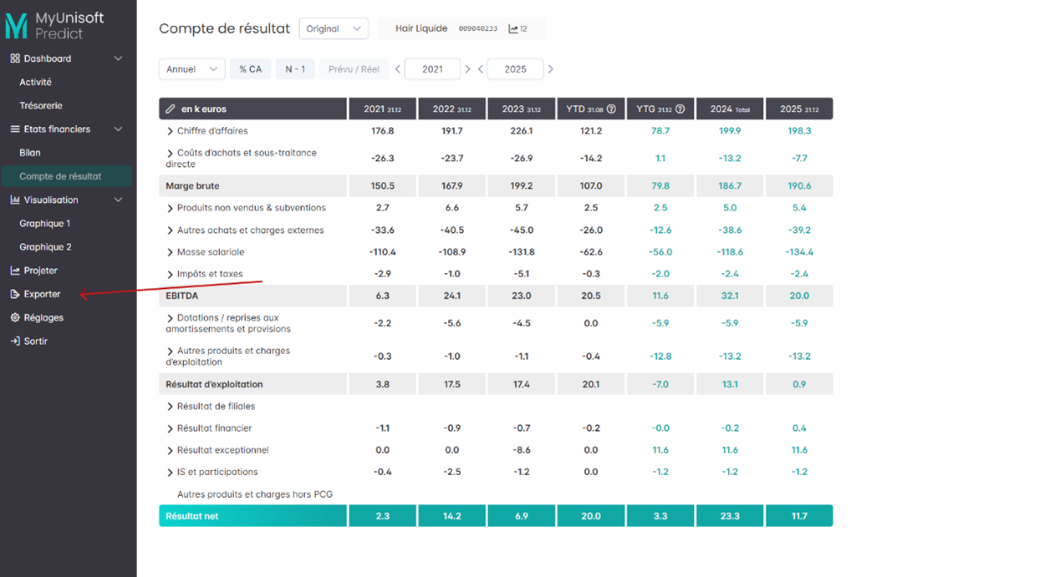
Task: Collapse the Dashboard menu chevron
Action: click(x=118, y=58)
